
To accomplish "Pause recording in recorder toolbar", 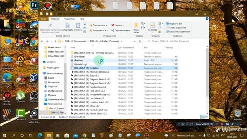I will coord(217,124).
